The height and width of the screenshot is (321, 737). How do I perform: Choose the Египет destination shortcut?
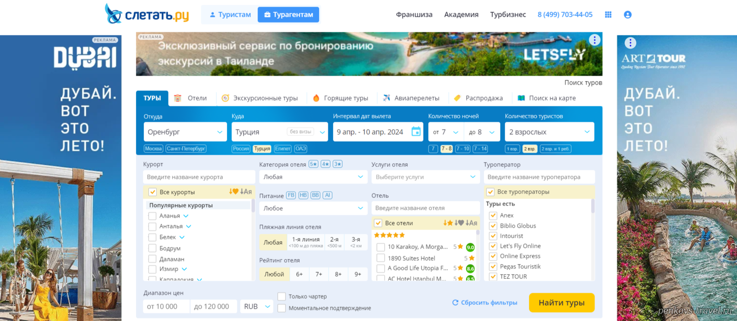(x=283, y=148)
